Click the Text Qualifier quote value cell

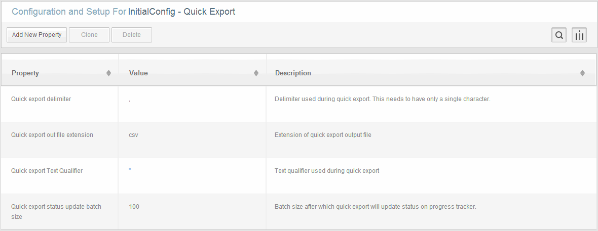[192, 175]
